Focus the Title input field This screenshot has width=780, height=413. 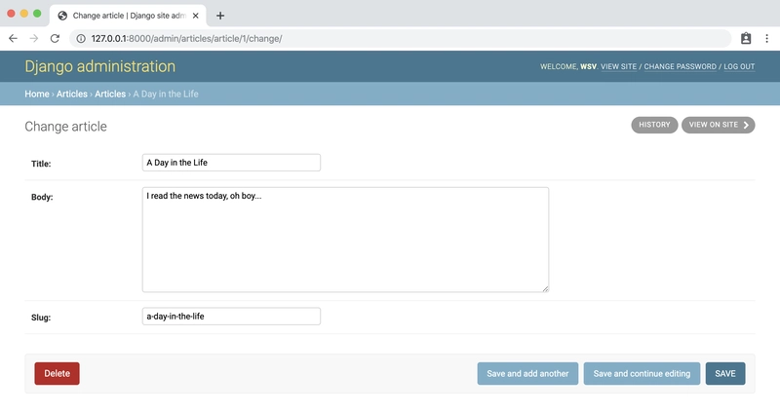(231, 163)
